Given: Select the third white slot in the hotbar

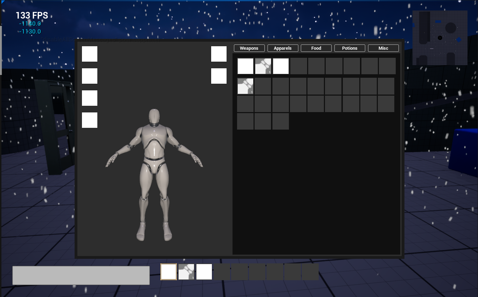Looking at the screenshot, I should (204, 272).
